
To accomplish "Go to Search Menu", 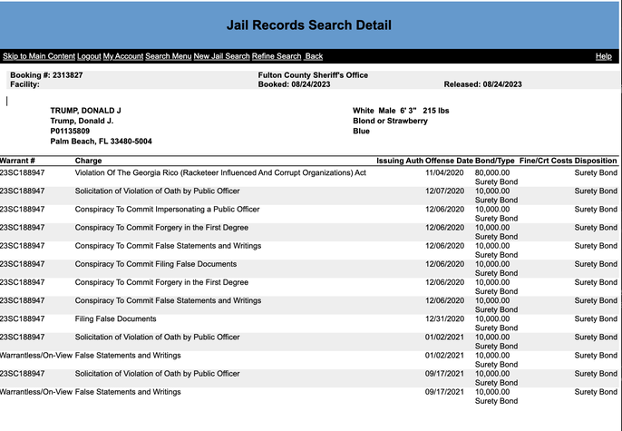I will click(x=168, y=56).
